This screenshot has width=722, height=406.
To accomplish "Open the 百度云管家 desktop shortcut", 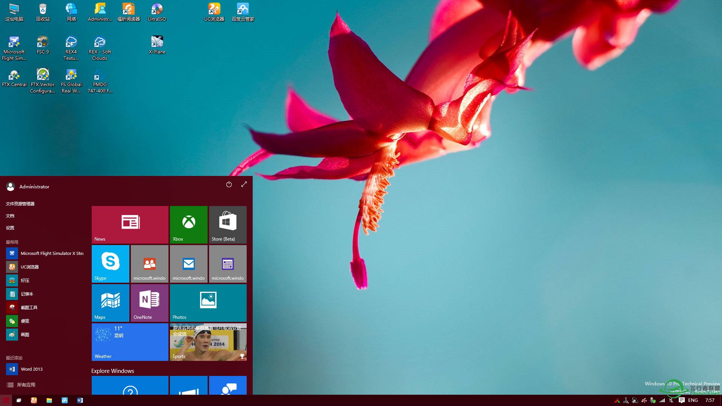I will [x=243, y=12].
